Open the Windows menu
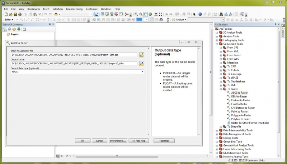Viewport: 287px width, 164px height. pos(106,9)
